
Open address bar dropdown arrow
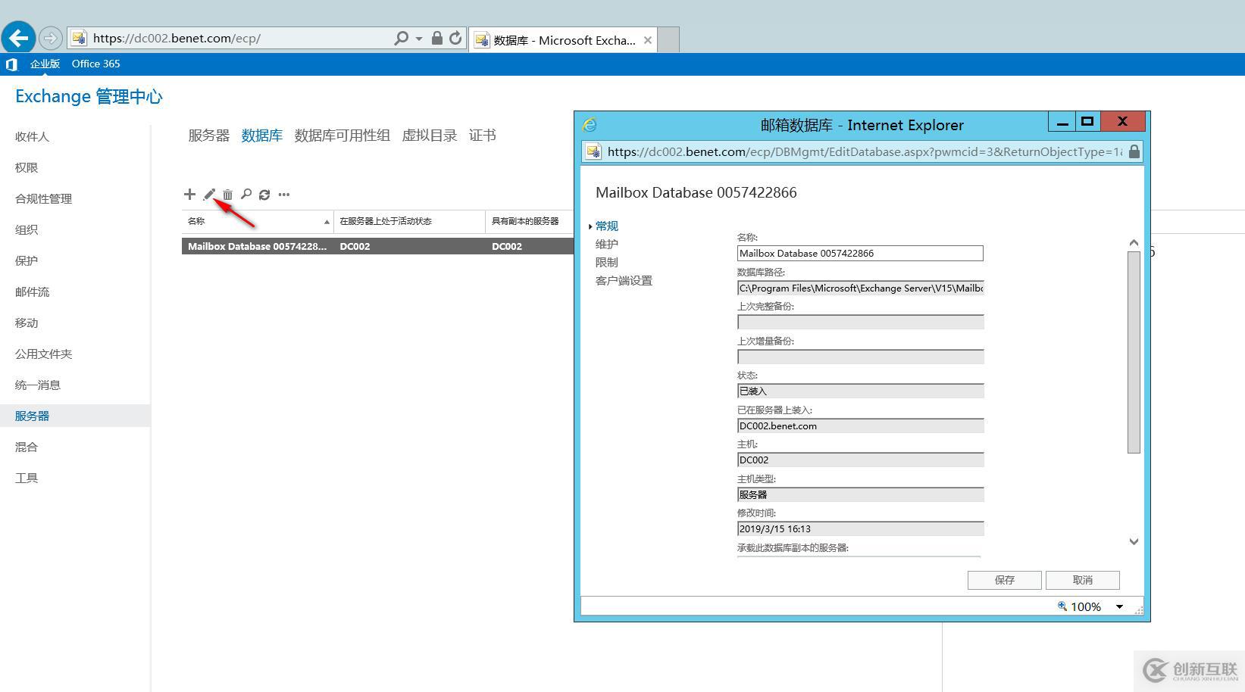coord(418,38)
